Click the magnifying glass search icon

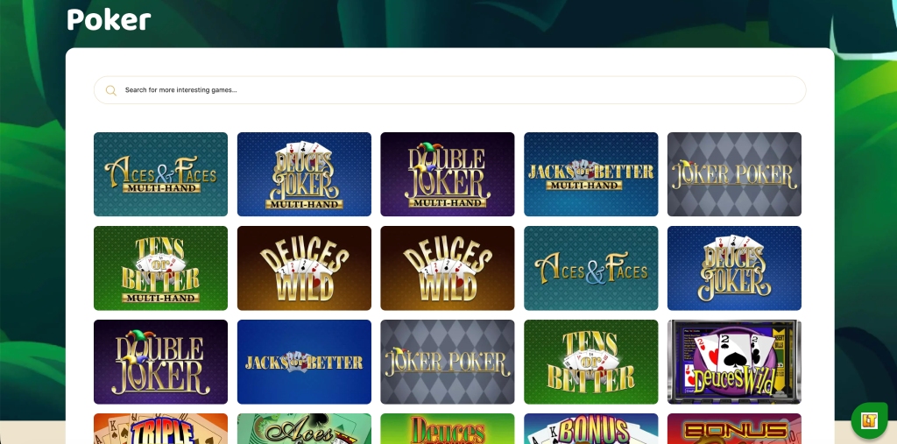click(x=111, y=90)
